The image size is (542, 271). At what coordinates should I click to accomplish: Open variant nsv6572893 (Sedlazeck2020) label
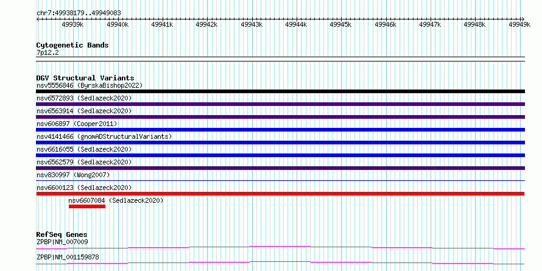(x=84, y=98)
